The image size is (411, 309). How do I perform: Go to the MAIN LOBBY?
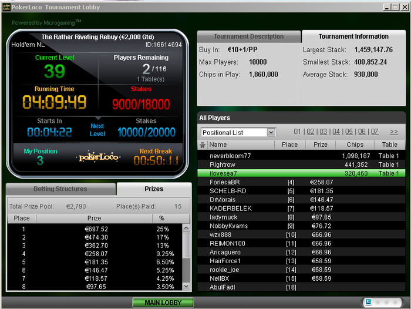163,303
